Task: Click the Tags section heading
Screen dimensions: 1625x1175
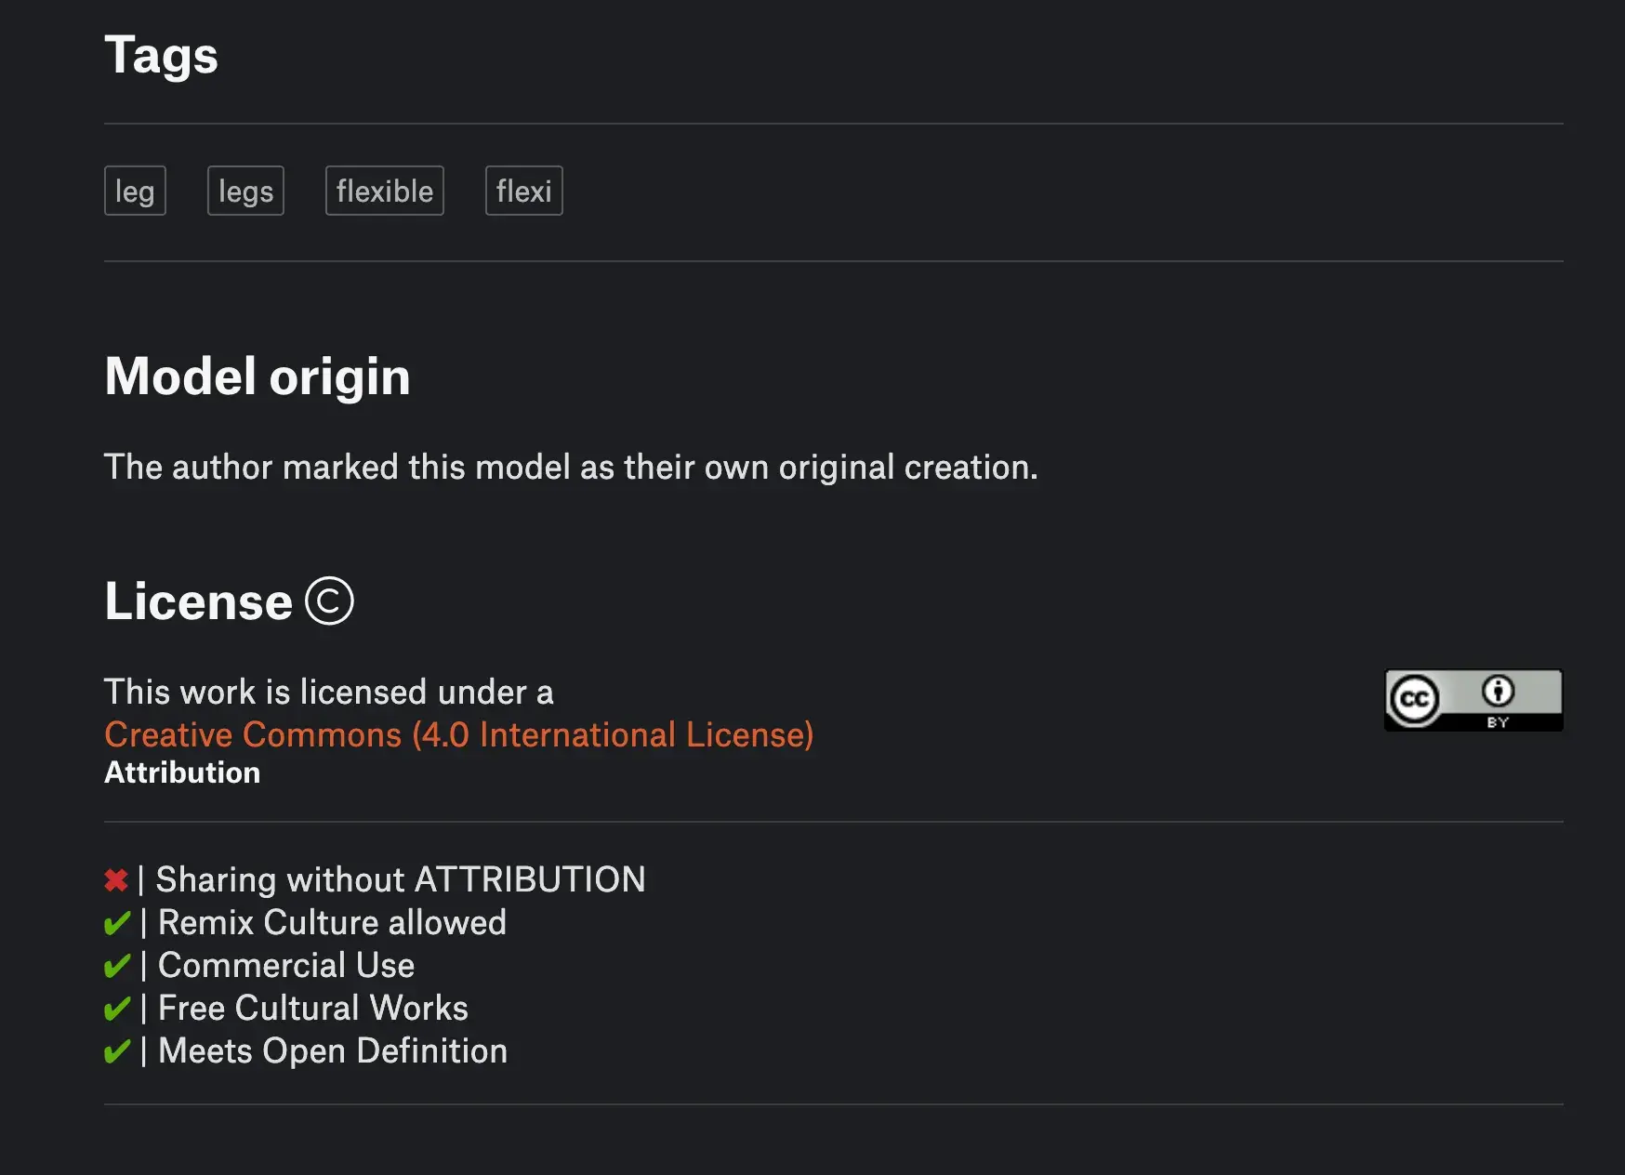Action: (x=161, y=55)
